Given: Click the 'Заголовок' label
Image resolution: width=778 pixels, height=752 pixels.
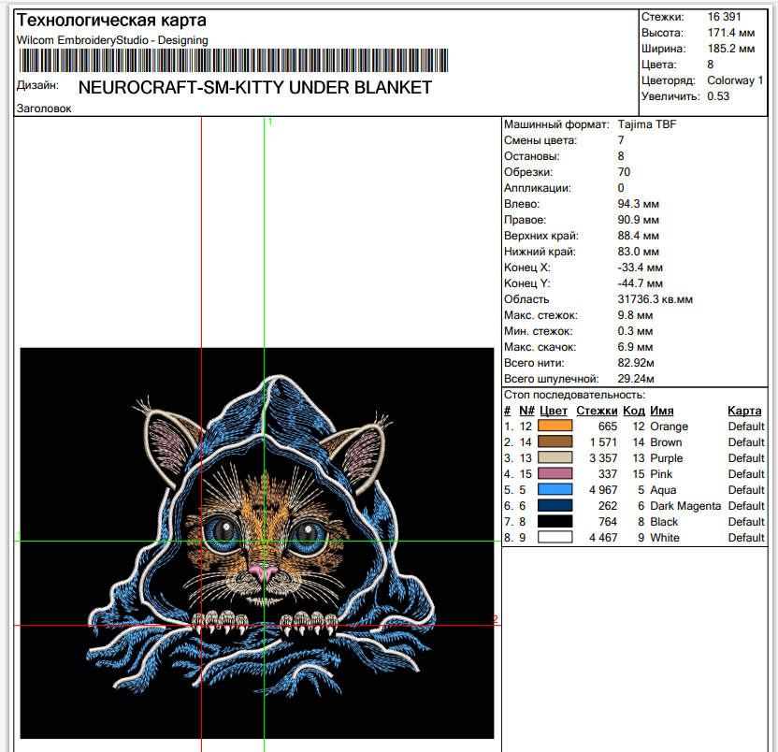Looking at the screenshot, I should tap(44, 108).
